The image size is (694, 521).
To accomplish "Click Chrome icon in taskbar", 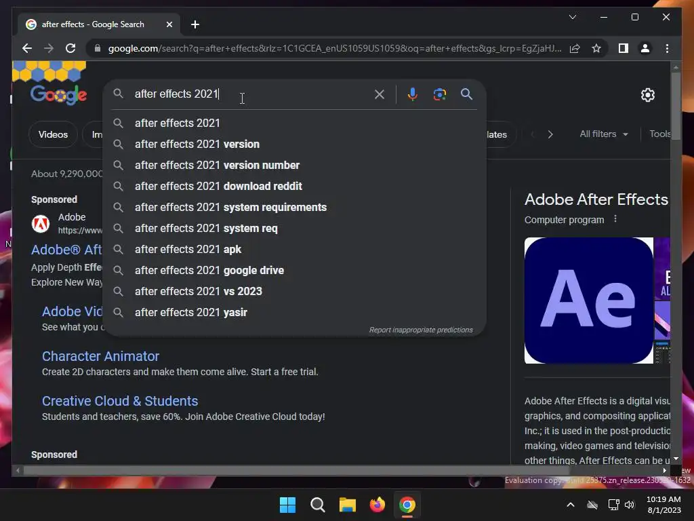I will pyautogui.click(x=407, y=505).
